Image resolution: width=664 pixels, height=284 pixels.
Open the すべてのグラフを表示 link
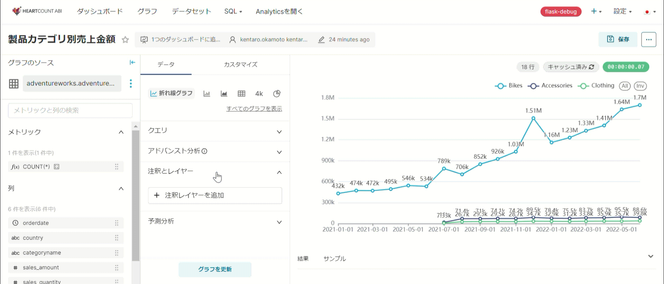[x=254, y=109]
